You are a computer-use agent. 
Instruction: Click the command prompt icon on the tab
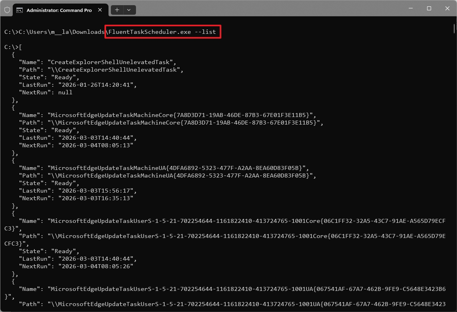19,10
